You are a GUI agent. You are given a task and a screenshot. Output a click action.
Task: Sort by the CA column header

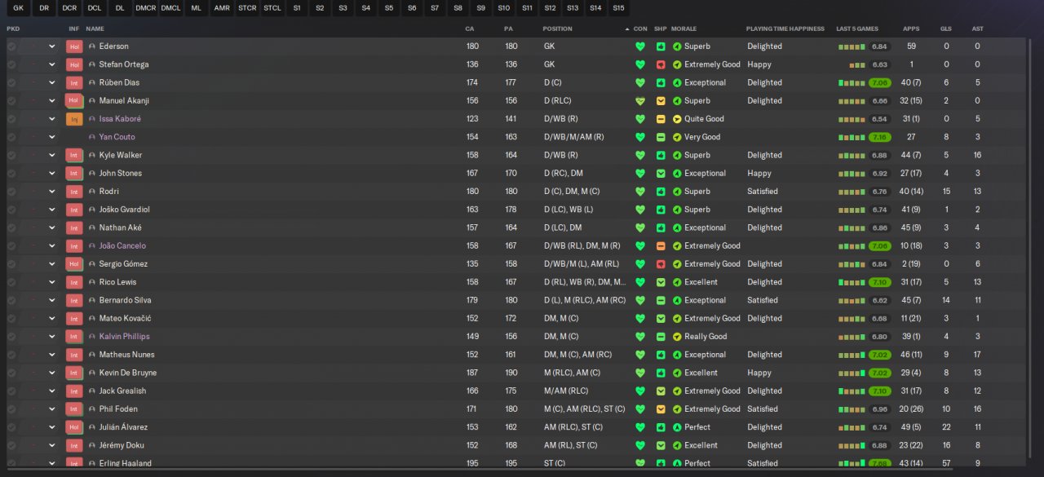pos(470,29)
